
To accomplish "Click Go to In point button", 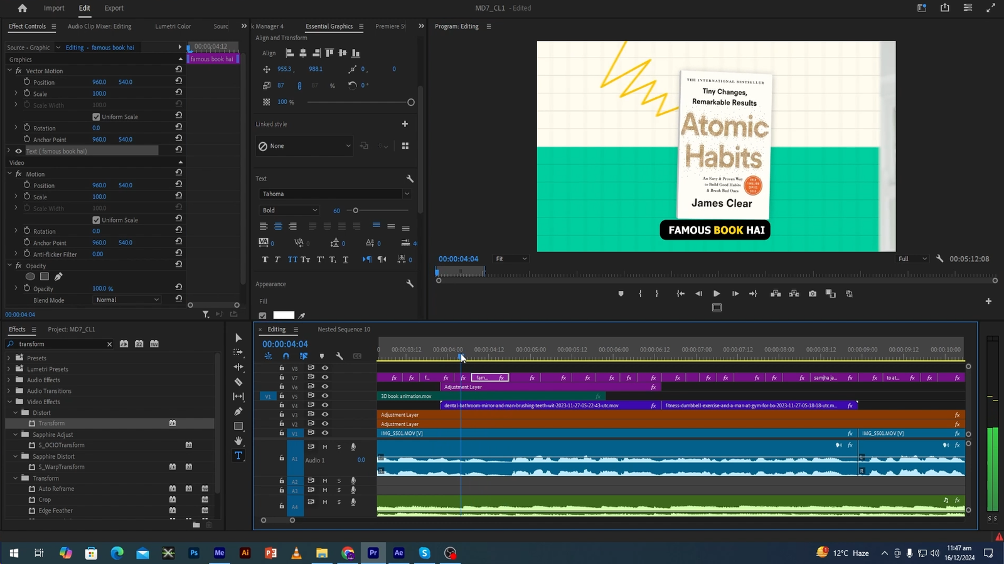I will click(680, 293).
